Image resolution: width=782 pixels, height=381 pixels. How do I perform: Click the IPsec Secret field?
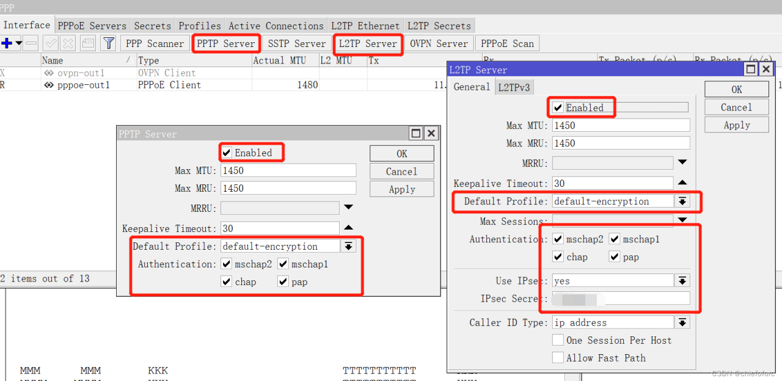(x=621, y=299)
